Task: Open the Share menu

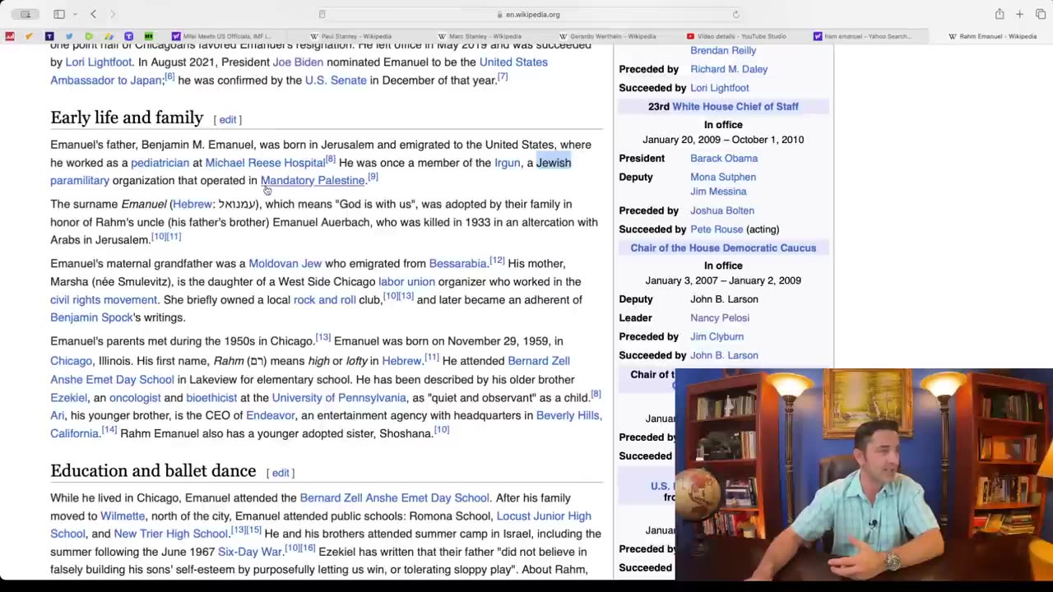Action: 1000,14
